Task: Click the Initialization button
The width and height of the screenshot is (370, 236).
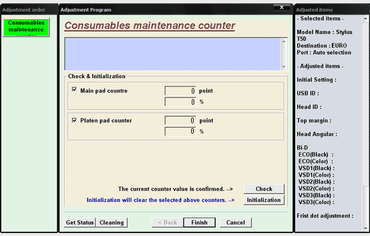Action: 264,200
